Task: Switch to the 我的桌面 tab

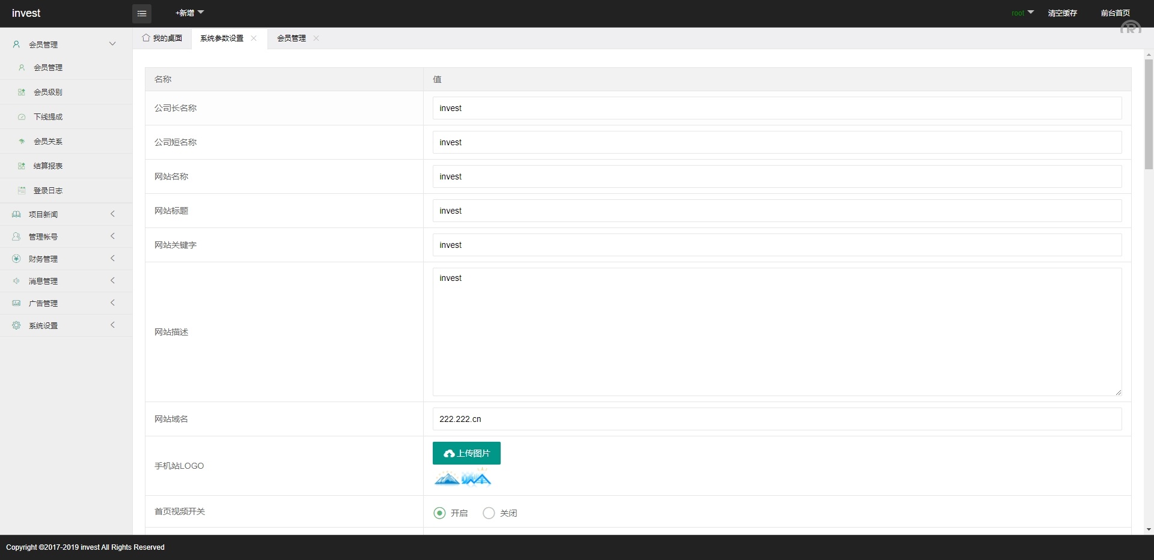Action: pyautogui.click(x=162, y=38)
